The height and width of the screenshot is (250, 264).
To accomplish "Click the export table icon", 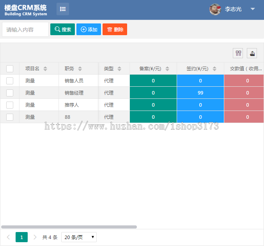I will pos(252,53).
